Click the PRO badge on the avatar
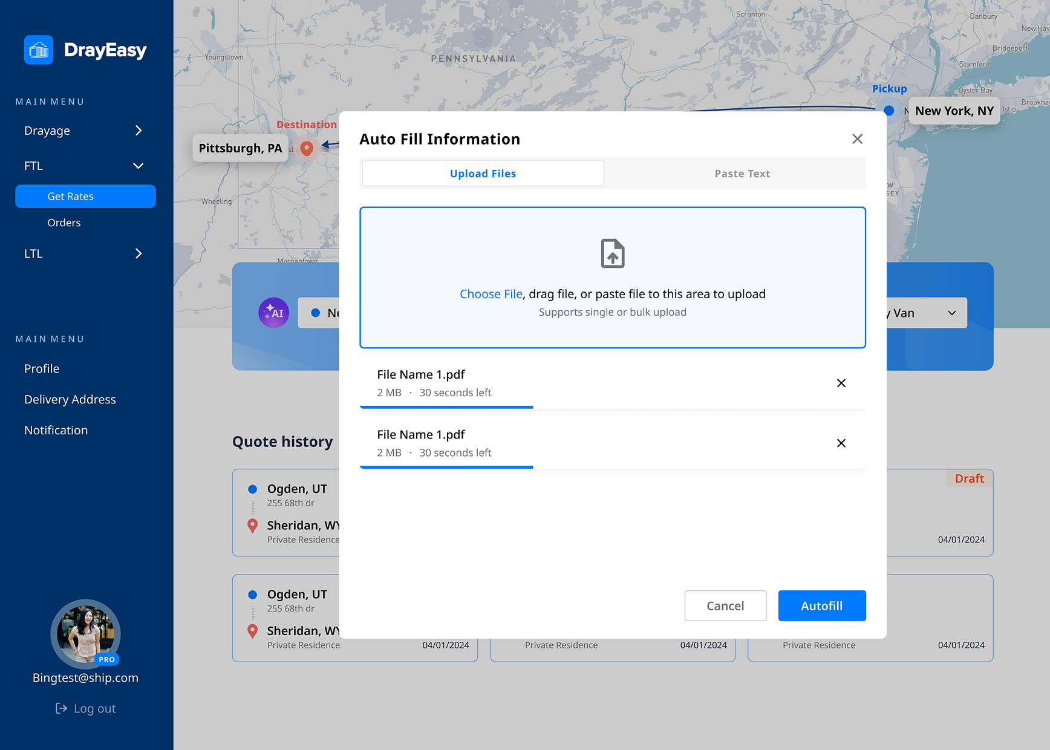The height and width of the screenshot is (750, 1050). [x=106, y=660]
